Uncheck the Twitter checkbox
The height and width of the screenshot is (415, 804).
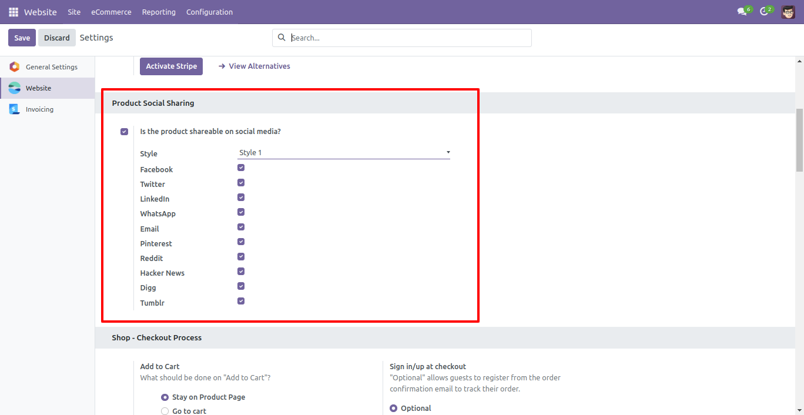tap(241, 183)
